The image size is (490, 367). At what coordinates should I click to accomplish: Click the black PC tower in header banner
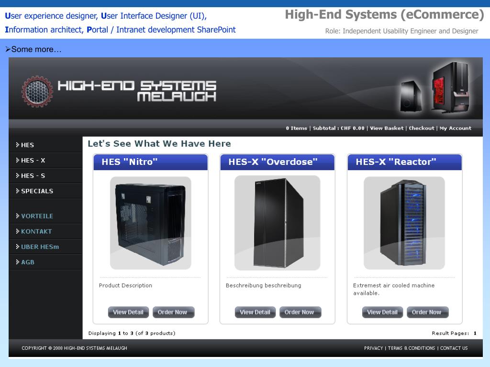[x=411, y=96]
